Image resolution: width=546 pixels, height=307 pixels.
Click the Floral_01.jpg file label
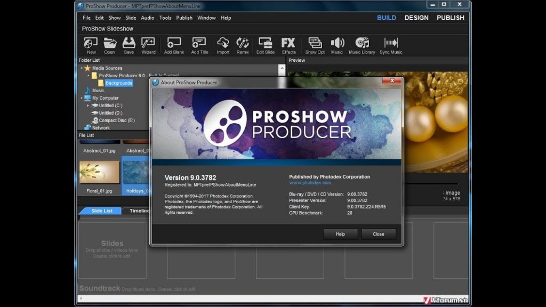[x=99, y=191]
